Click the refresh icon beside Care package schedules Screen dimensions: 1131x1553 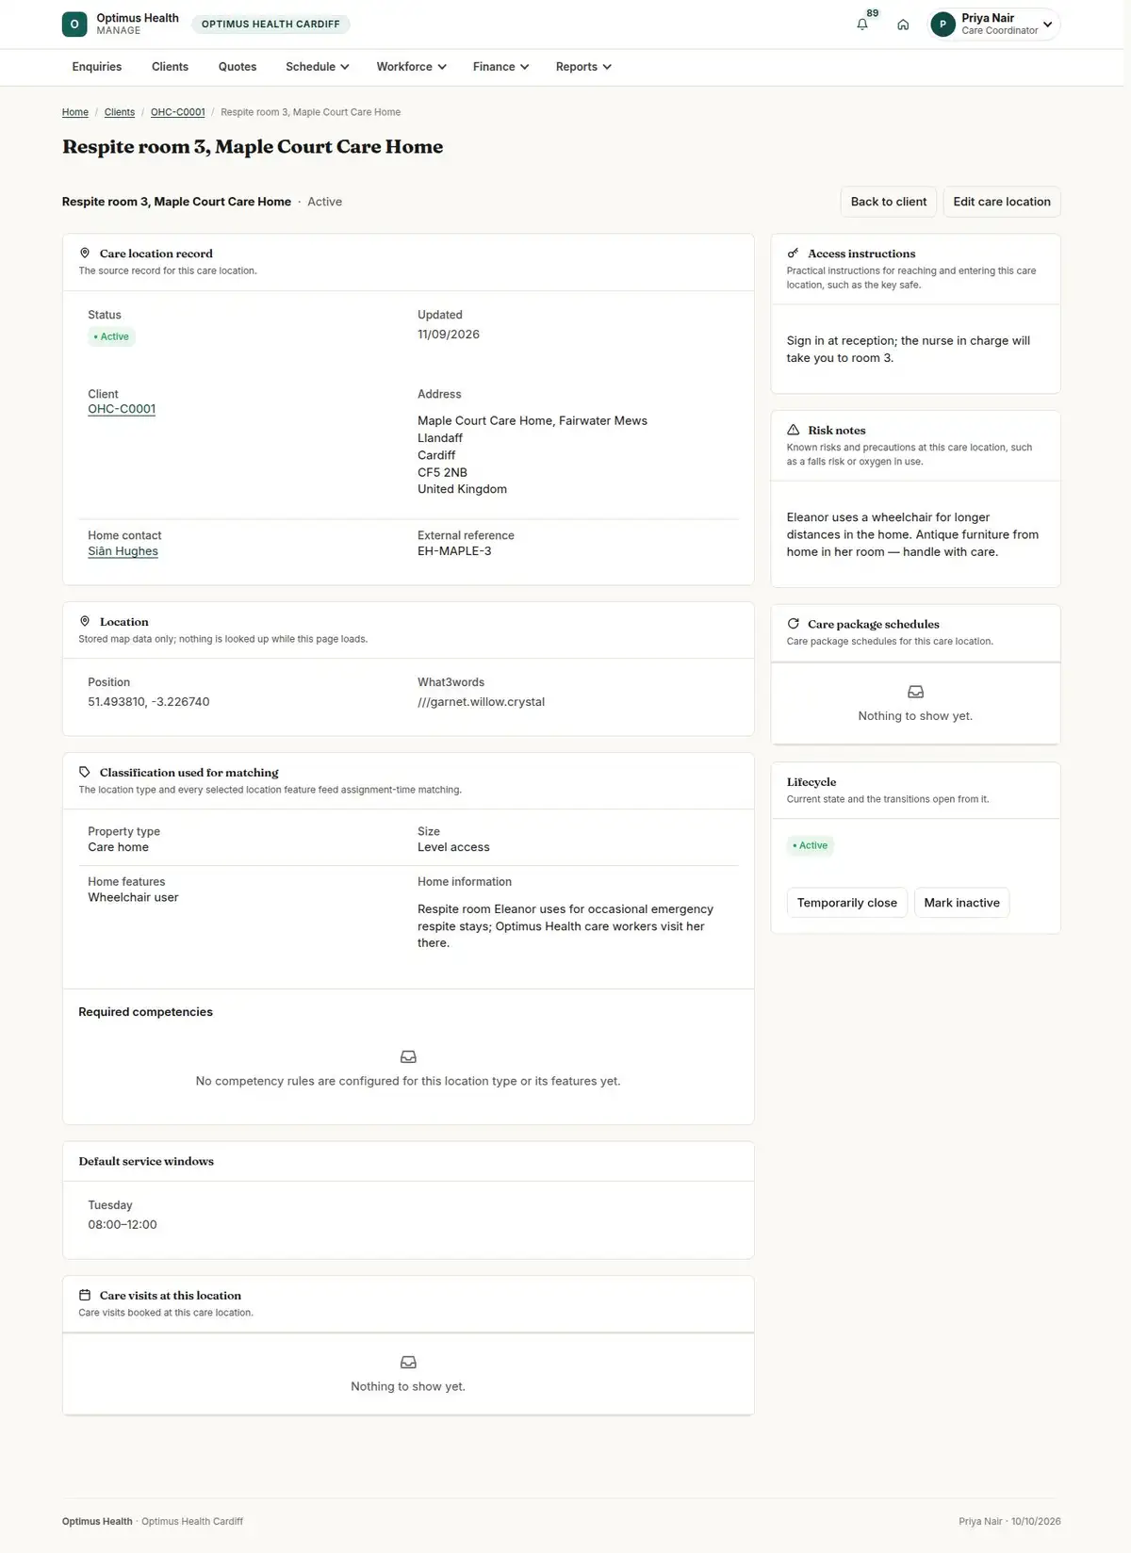(793, 624)
